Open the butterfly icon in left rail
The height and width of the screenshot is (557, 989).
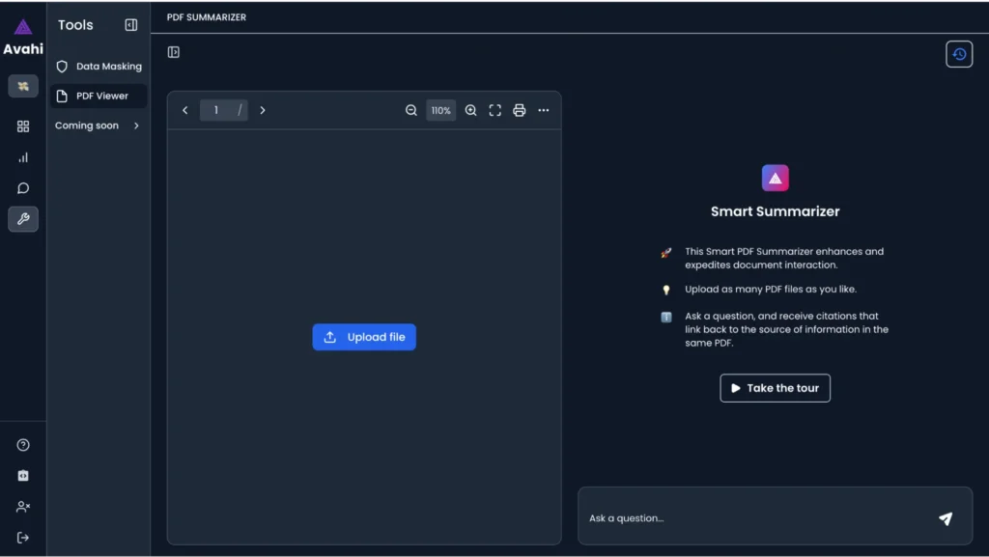click(23, 86)
